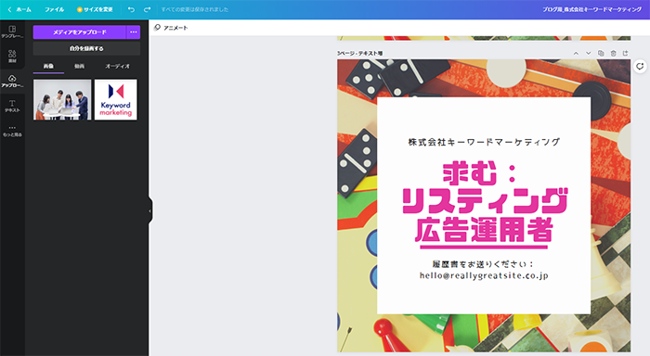Click the comment bubble icon beside canvas

(640, 66)
